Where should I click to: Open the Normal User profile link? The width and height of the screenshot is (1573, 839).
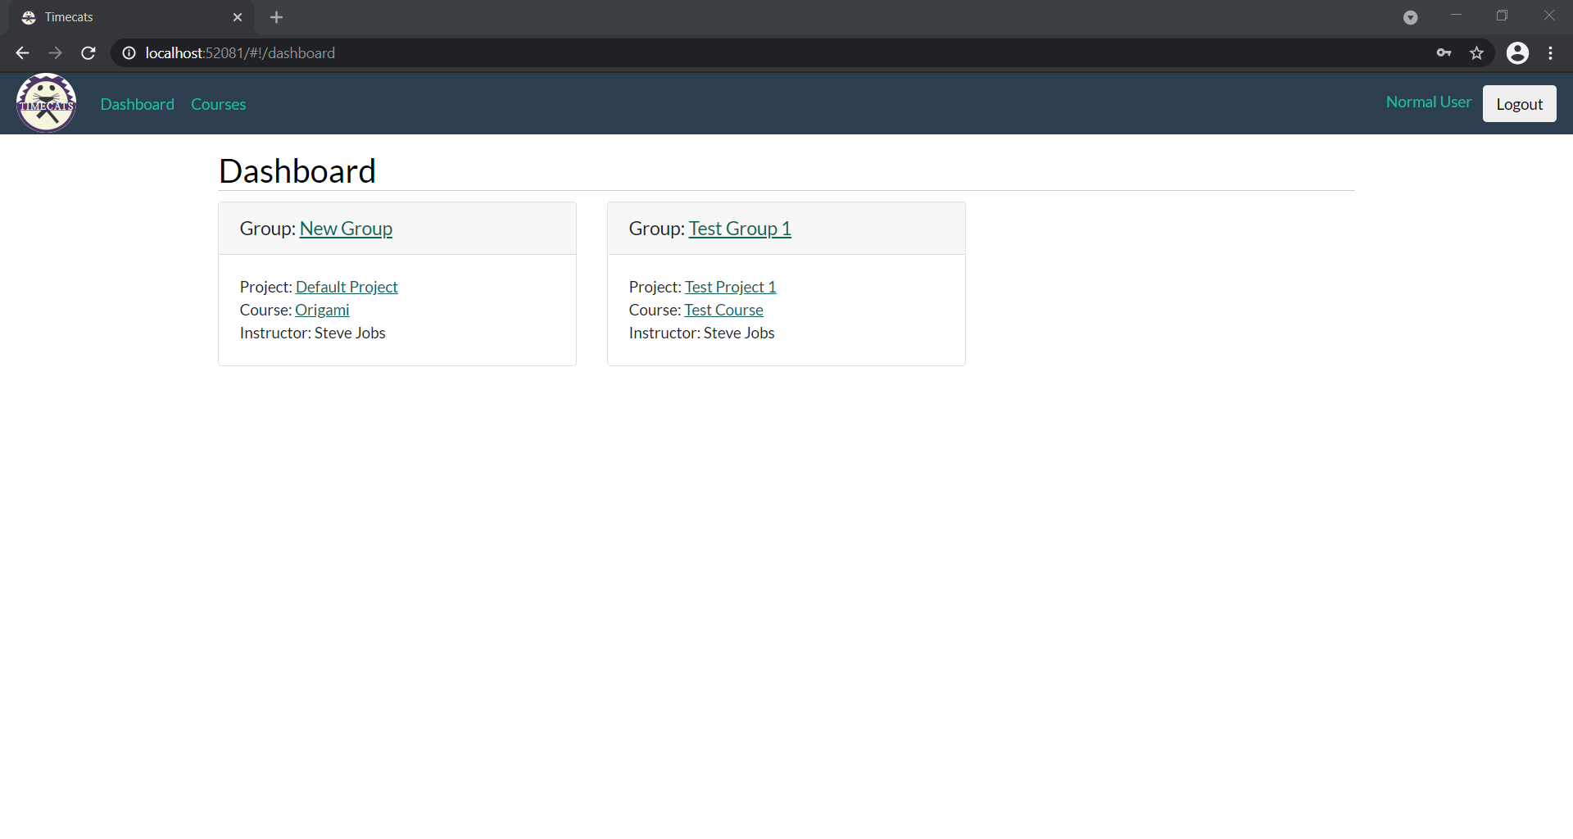[1428, 102]
